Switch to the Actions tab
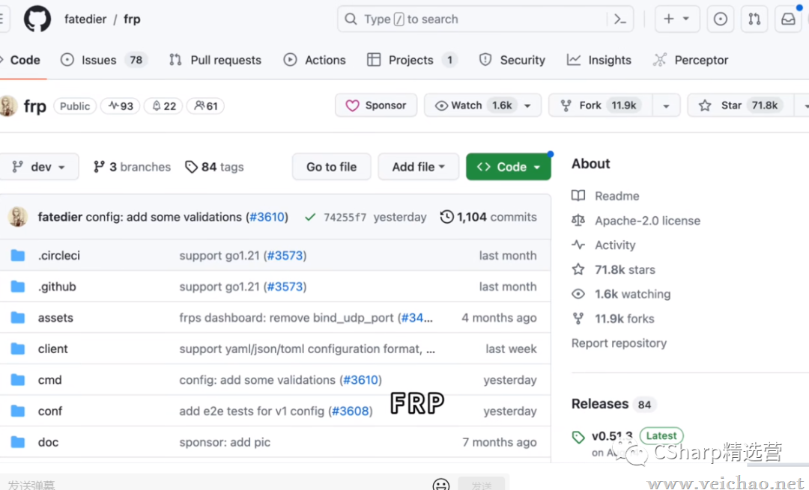 click(315, 60)
